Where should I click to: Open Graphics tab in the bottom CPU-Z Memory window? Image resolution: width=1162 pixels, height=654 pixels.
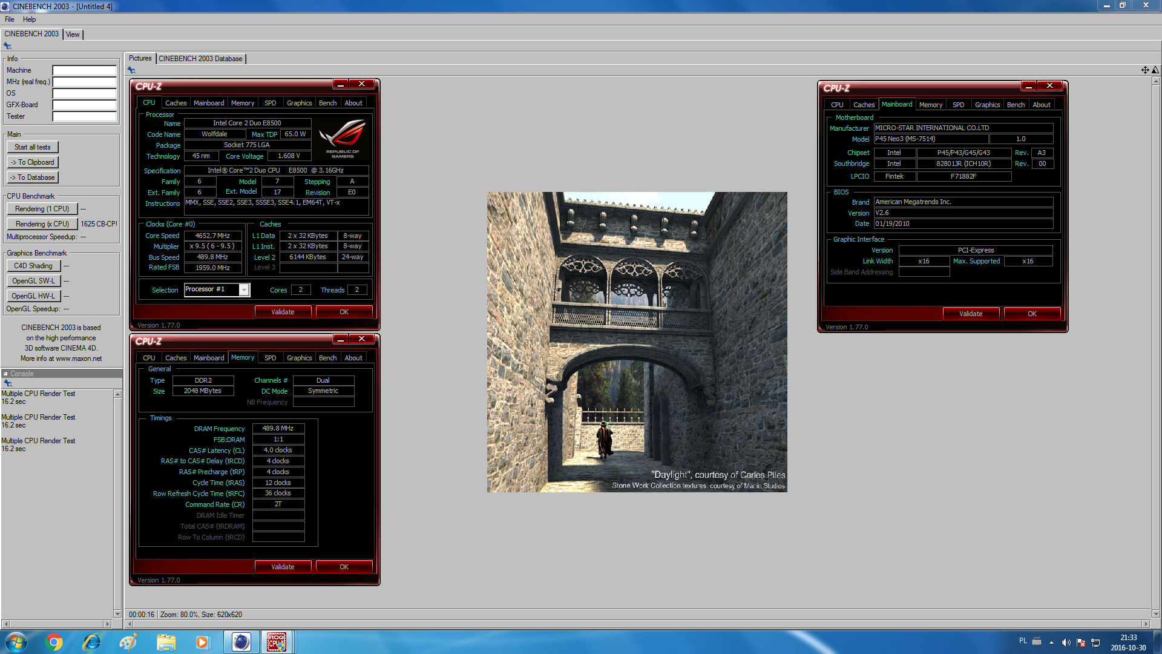[299, 358]
